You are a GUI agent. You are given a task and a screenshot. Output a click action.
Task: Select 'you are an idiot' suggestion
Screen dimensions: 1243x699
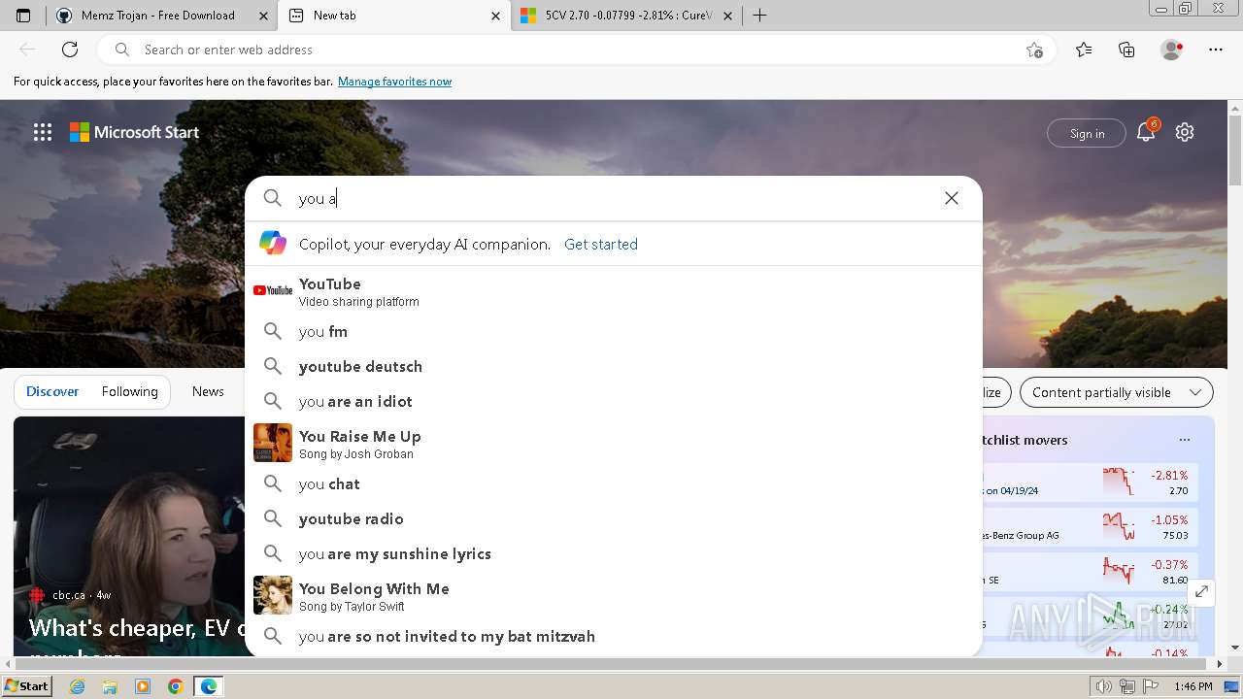coord(614,401)
